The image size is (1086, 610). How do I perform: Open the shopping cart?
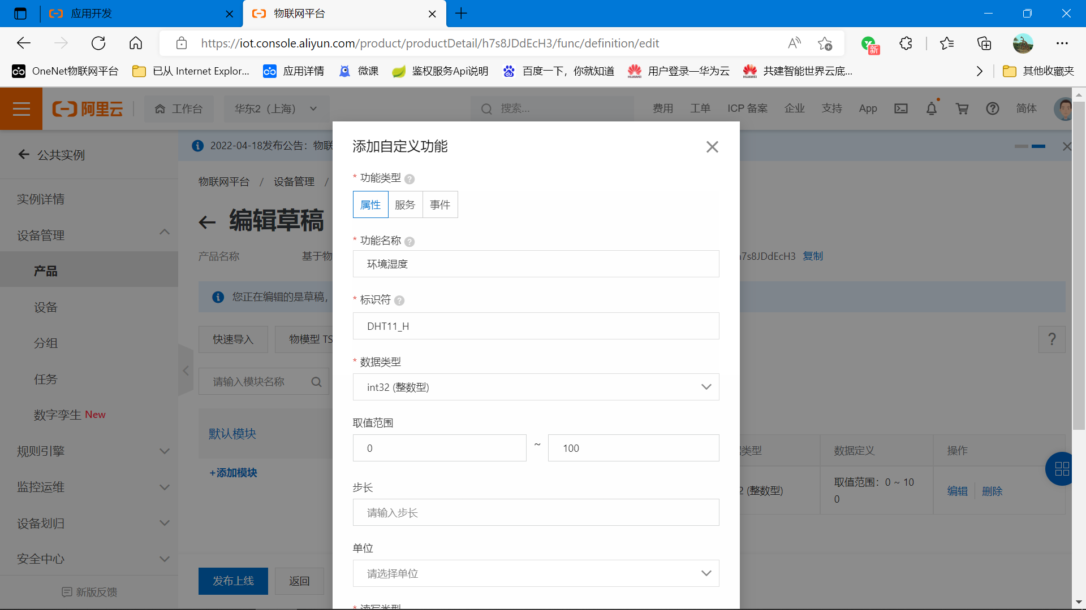pyautogui.click(x=962, y=108)
